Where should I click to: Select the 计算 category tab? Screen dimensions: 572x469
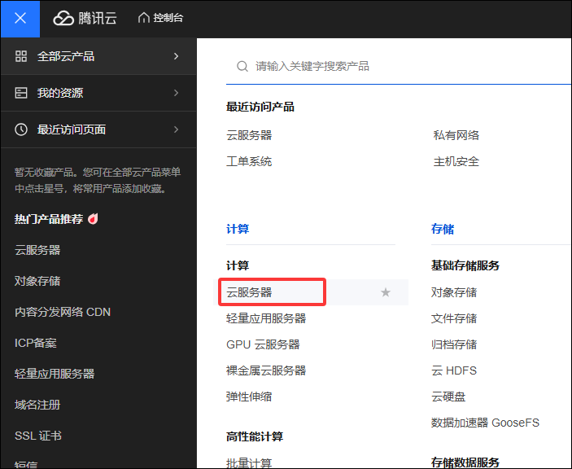(238, 229)
